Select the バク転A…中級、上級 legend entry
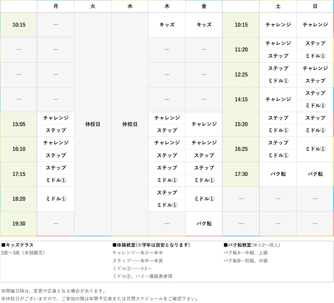The height and width of the screenshot is (303, 334). click(x=246, y=253)
